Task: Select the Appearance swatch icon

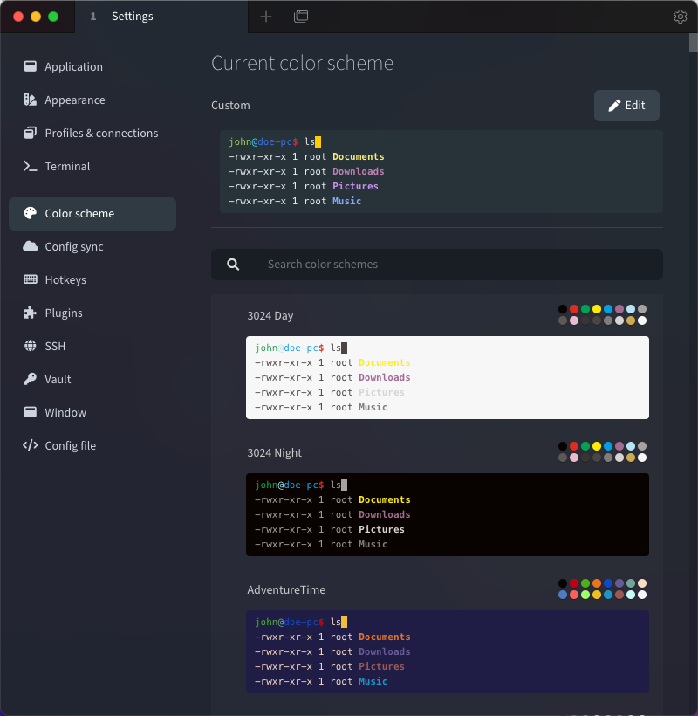Action: pyautogui.click(x=30, y=100)
